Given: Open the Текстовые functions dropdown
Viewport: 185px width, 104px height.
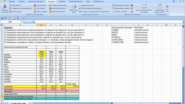Looking at the screenshot, I should [x=40, y=8].
